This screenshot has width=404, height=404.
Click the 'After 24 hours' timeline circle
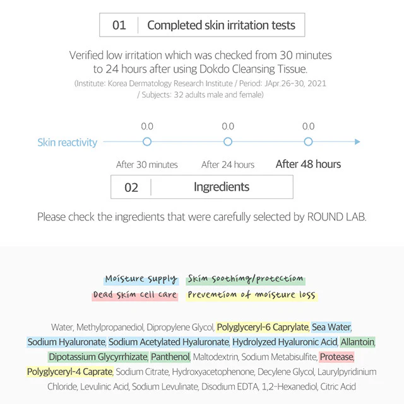tap(228, 142)
